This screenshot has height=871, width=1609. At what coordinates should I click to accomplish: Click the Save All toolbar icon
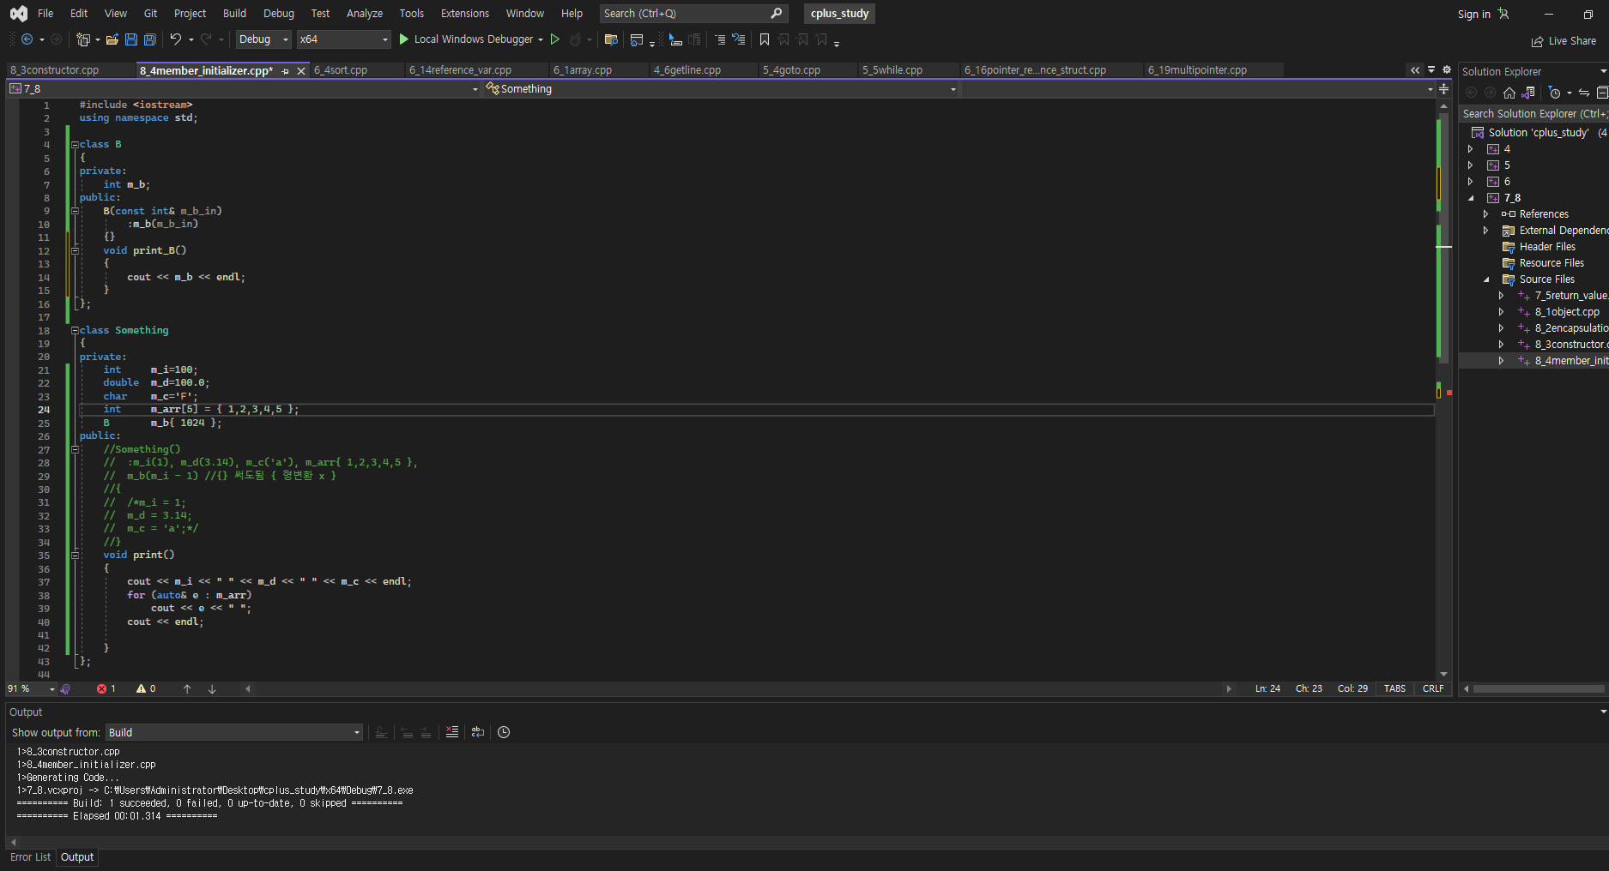(149, 39)
